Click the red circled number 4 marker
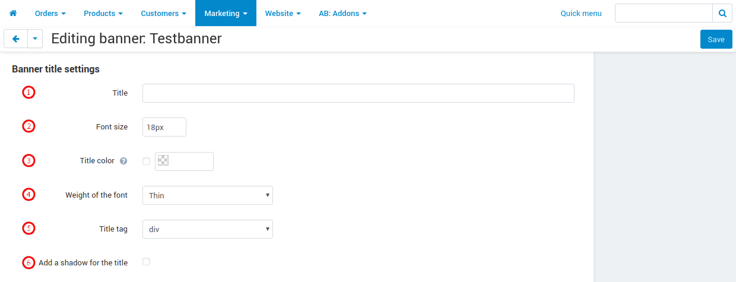736x282 pixels. (28, 195)
